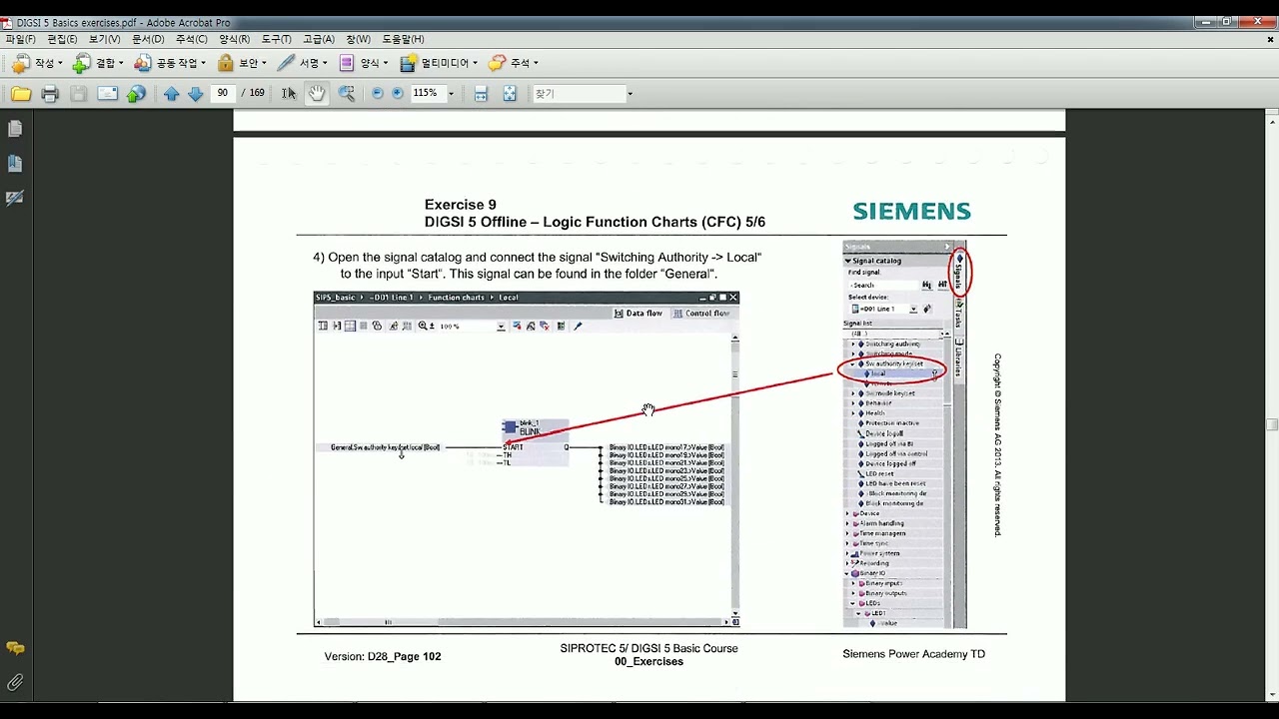Open the 주석(C) menu
Screen dimensions: 1279x719
(x=191, y=39)
